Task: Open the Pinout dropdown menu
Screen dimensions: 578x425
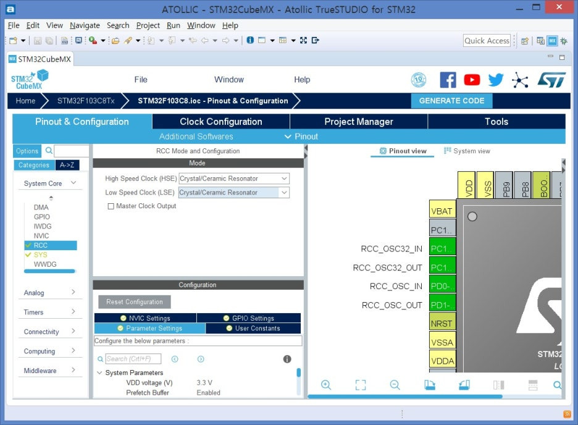Action: point(301,137)
